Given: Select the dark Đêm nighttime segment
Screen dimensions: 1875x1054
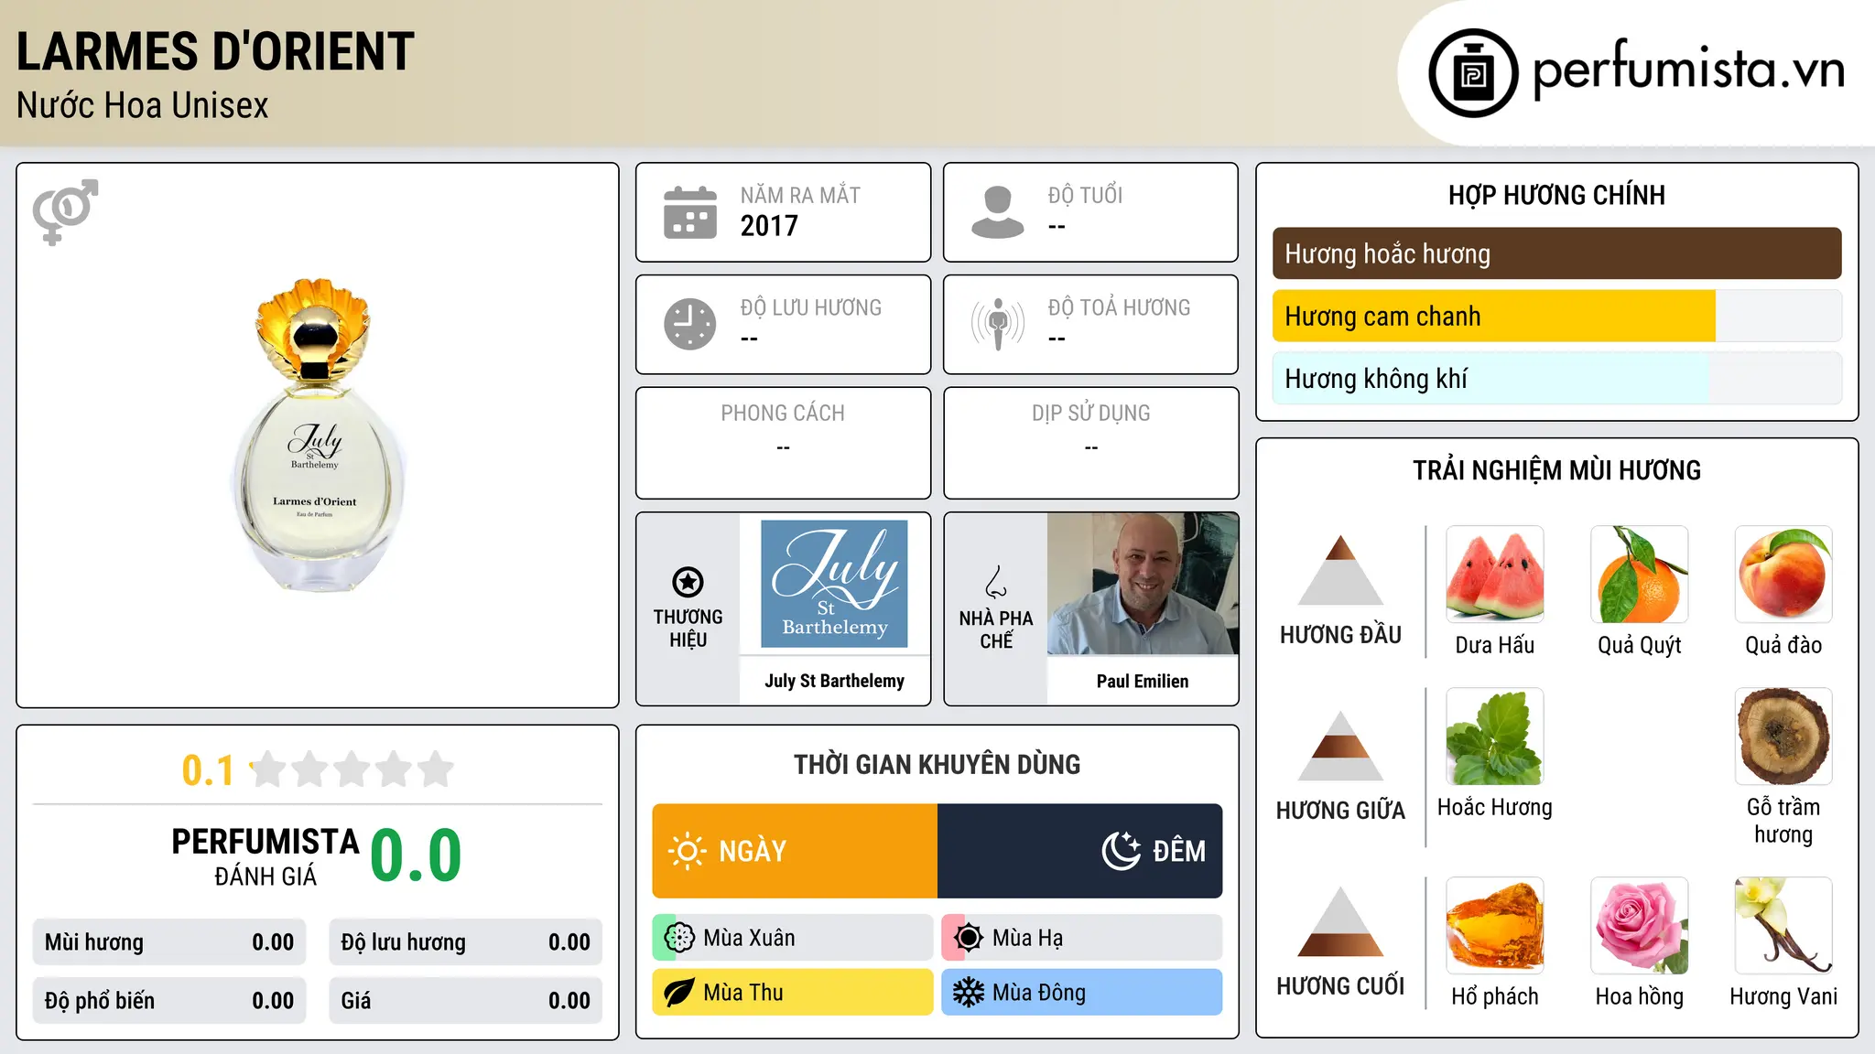Looking at the screenshot, I should tap(1079, 851).
